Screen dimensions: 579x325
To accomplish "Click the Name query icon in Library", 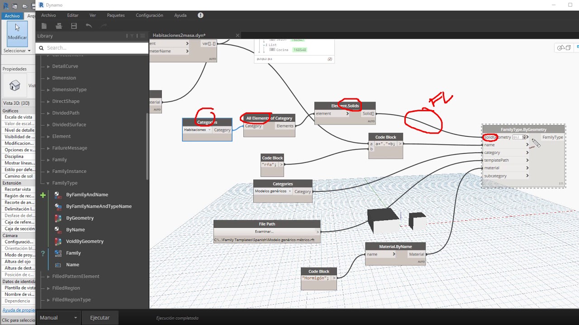I will tap(58, 265).
